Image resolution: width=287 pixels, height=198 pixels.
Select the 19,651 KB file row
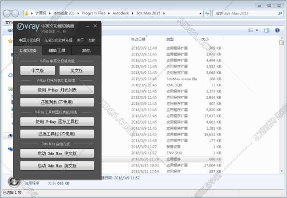(162, 134)
